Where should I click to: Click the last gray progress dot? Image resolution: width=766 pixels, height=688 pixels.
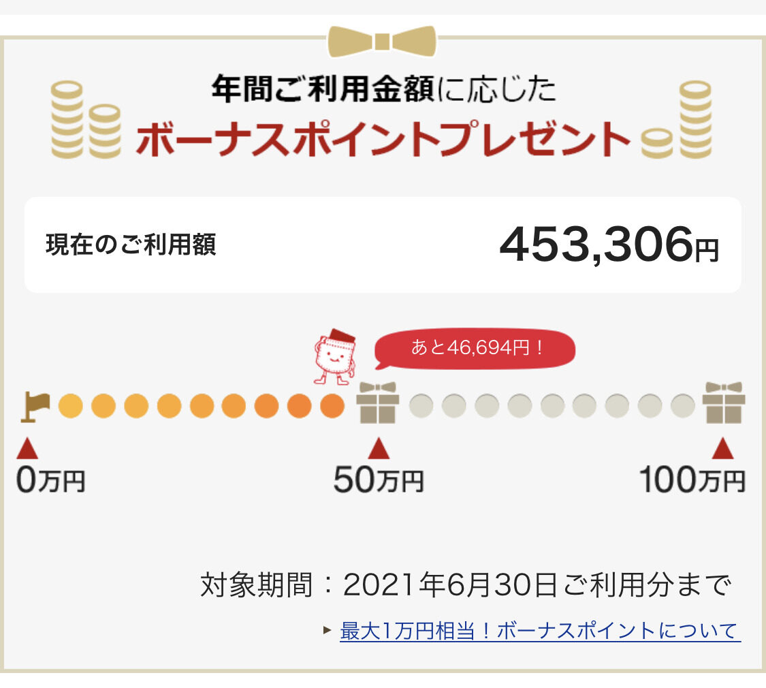(682, 406)
